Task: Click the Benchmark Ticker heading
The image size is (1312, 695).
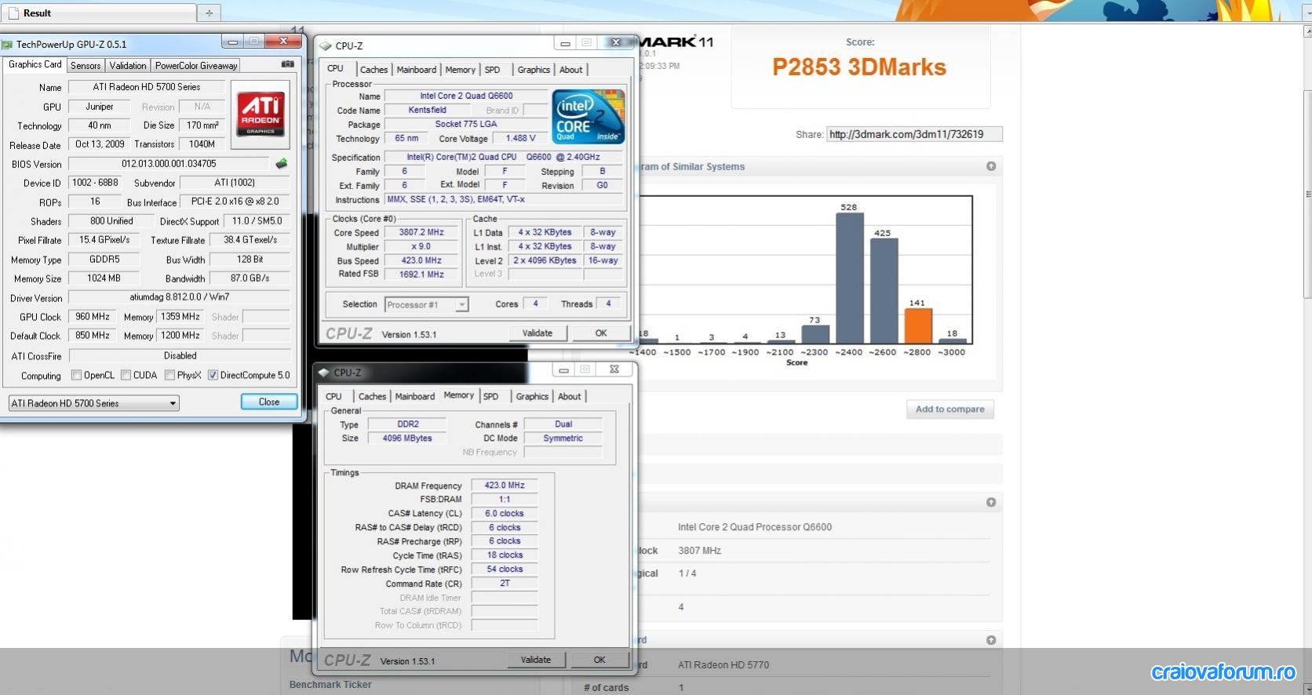Action: click(330, 685)
